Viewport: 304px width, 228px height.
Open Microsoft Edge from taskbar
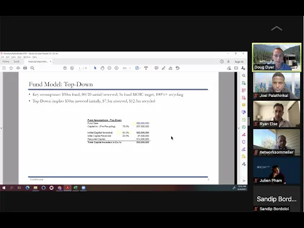coord(27,187)
